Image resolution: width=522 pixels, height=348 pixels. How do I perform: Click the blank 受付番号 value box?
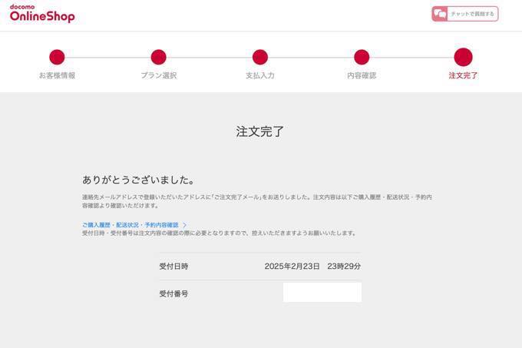322,293
